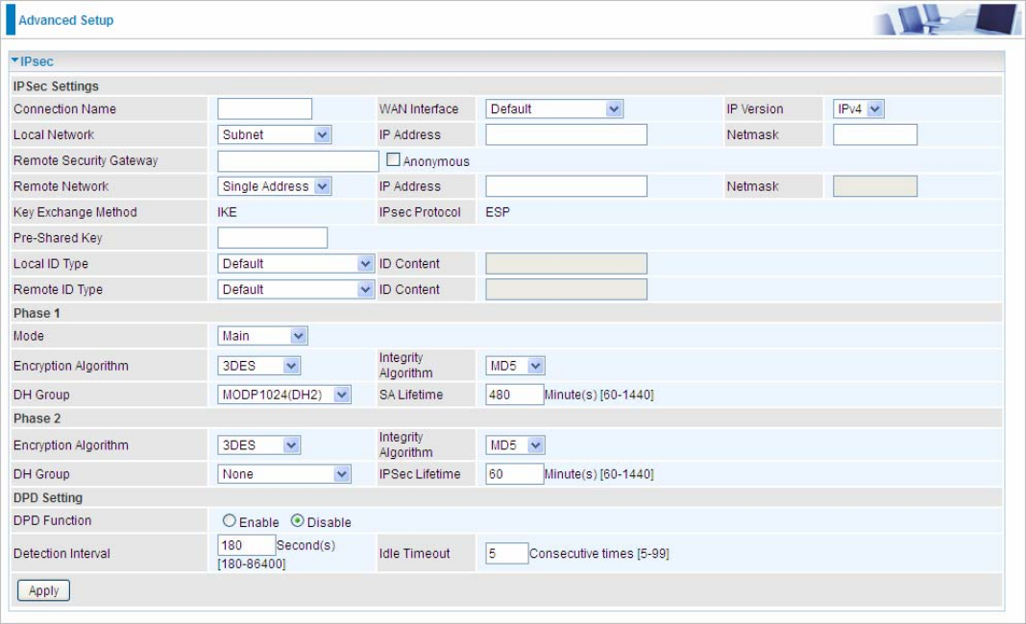Open the Remote ID Type dropdown

pyautogui.click(x=295, y=289)
